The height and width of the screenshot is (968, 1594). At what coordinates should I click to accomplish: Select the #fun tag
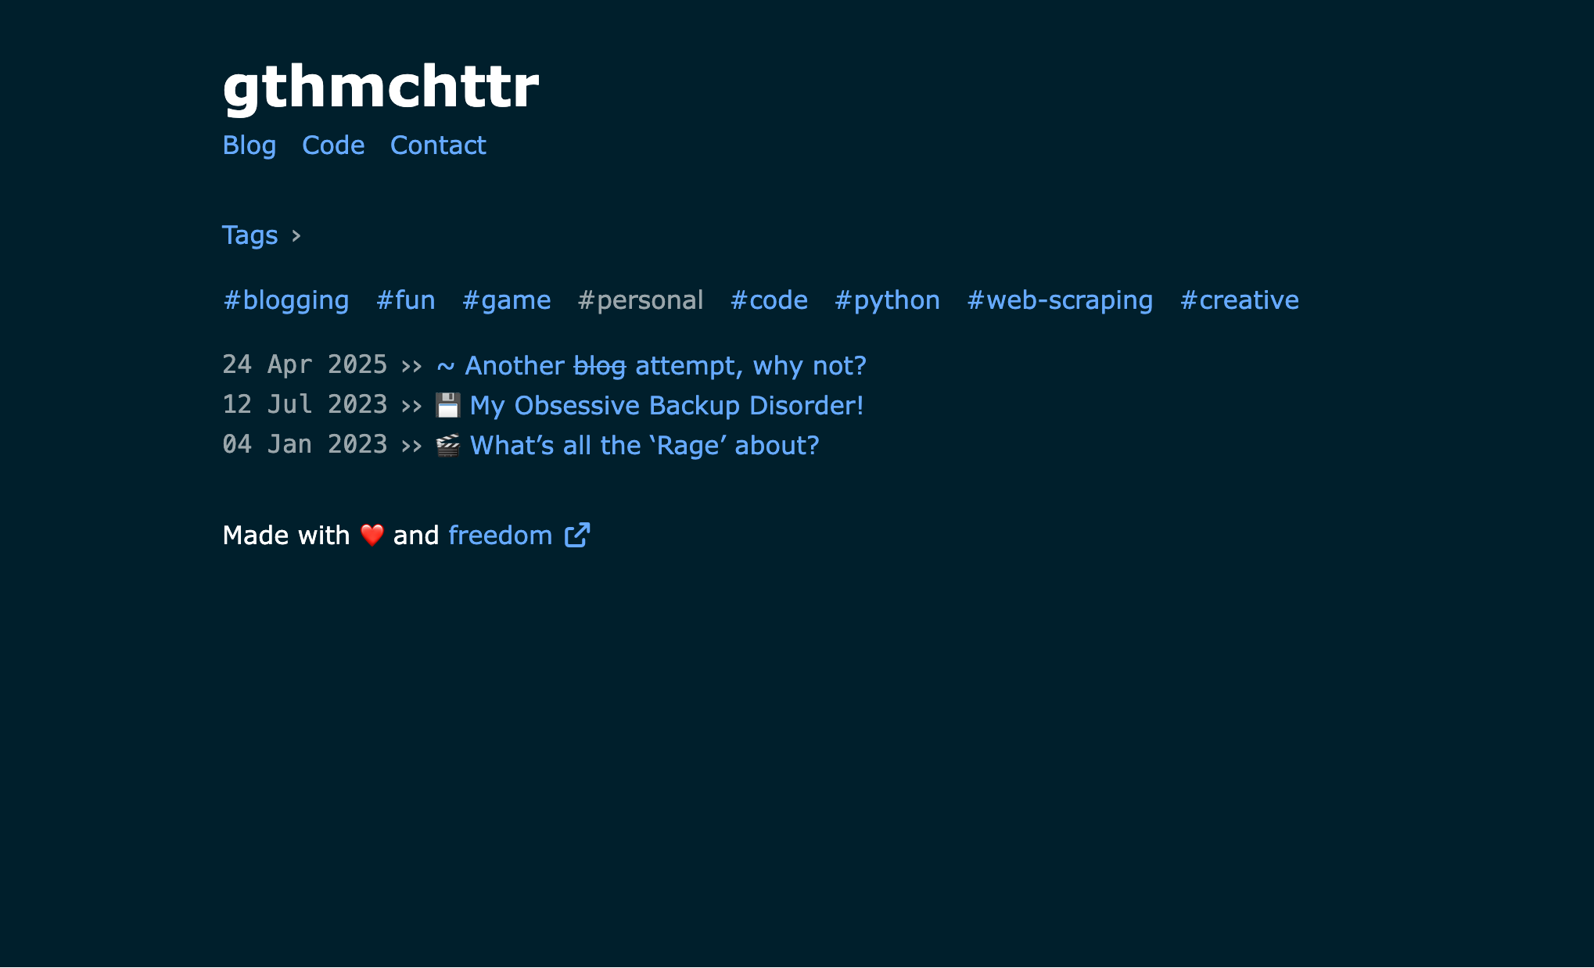click(405, 300)
